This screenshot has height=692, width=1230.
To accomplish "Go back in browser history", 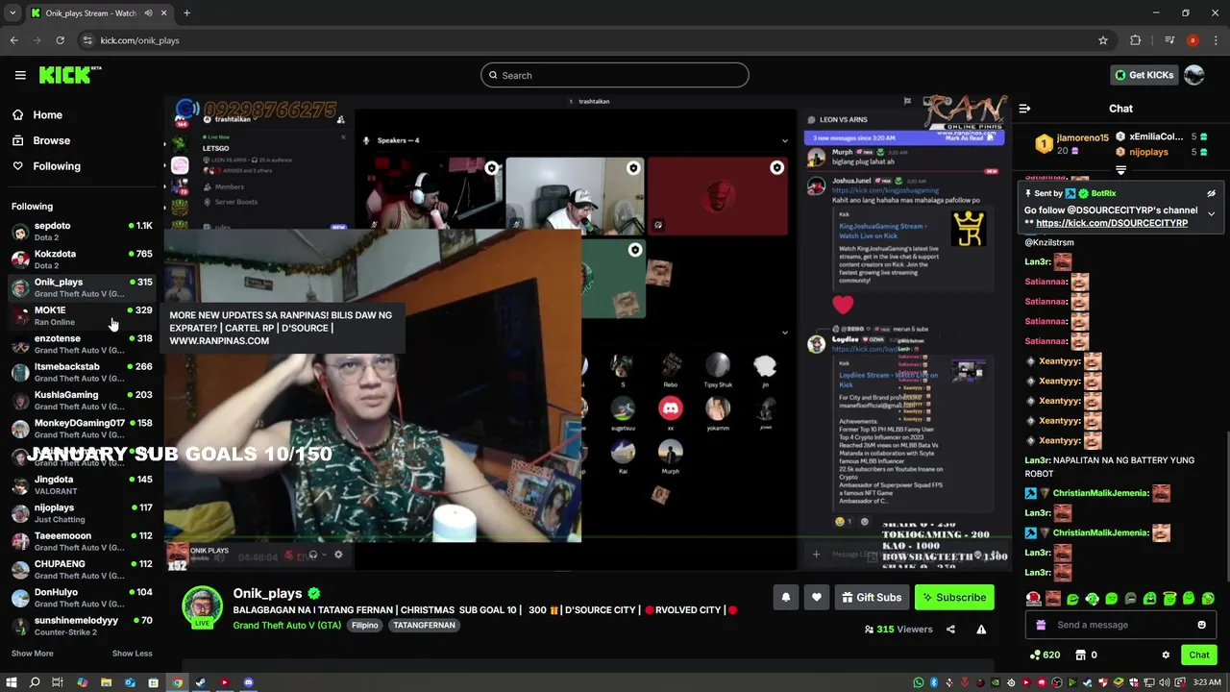I will tap(13, 40).
